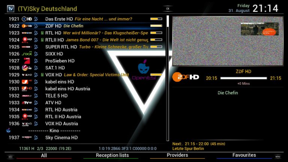The width and height of the screenshot is (288, 162).
Task: Click the VOX HD logo in row 1929
Action: 27,75
